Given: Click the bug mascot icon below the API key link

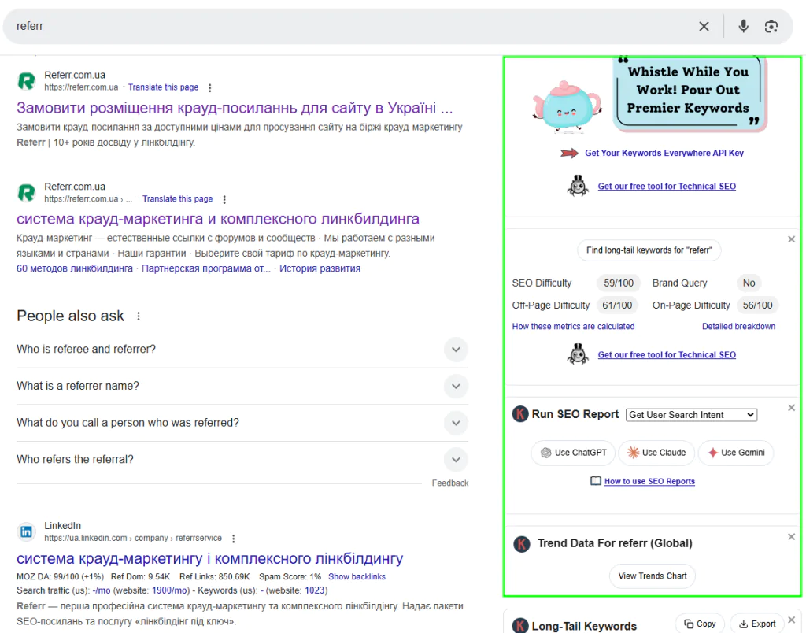Looking at the screenshot, I should point(578,186).
